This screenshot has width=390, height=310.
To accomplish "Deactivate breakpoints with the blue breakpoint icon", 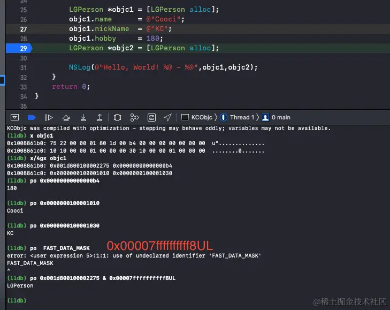I will coord(32,117).
